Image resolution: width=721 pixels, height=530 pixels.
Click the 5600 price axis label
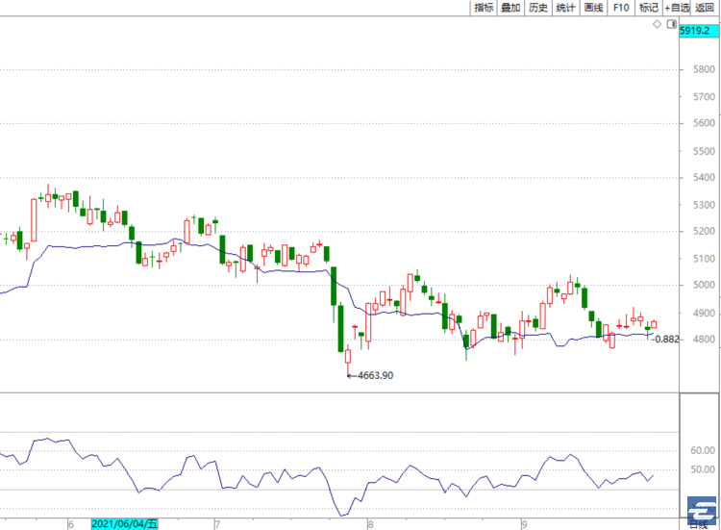click(x=704, y=123)
